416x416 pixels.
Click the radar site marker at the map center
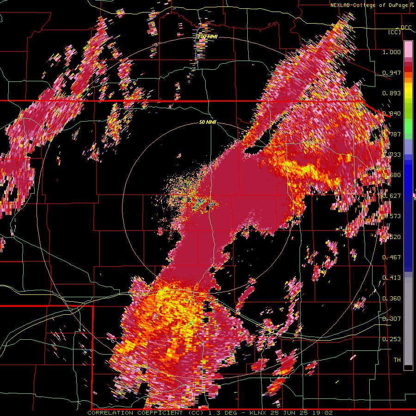(208, 209)
